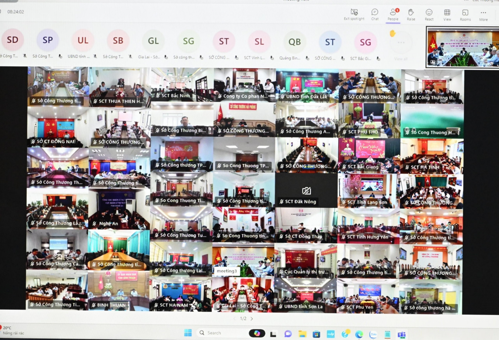Open Breakout Rooms from the toolbar
This screenshot has width=499, height=340.
tap(465, 15)
